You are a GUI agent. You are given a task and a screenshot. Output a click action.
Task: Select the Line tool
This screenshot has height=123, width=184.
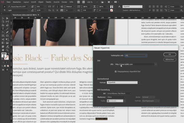pyautogui.click(x=7, y=29)
